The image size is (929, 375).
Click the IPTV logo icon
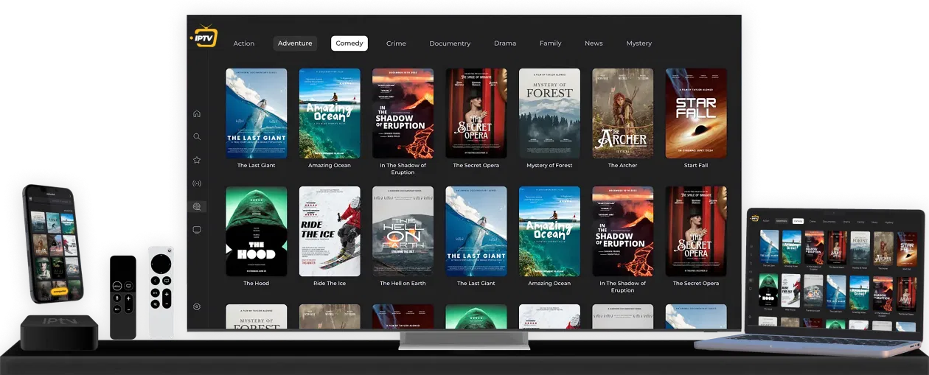point(203,36)
